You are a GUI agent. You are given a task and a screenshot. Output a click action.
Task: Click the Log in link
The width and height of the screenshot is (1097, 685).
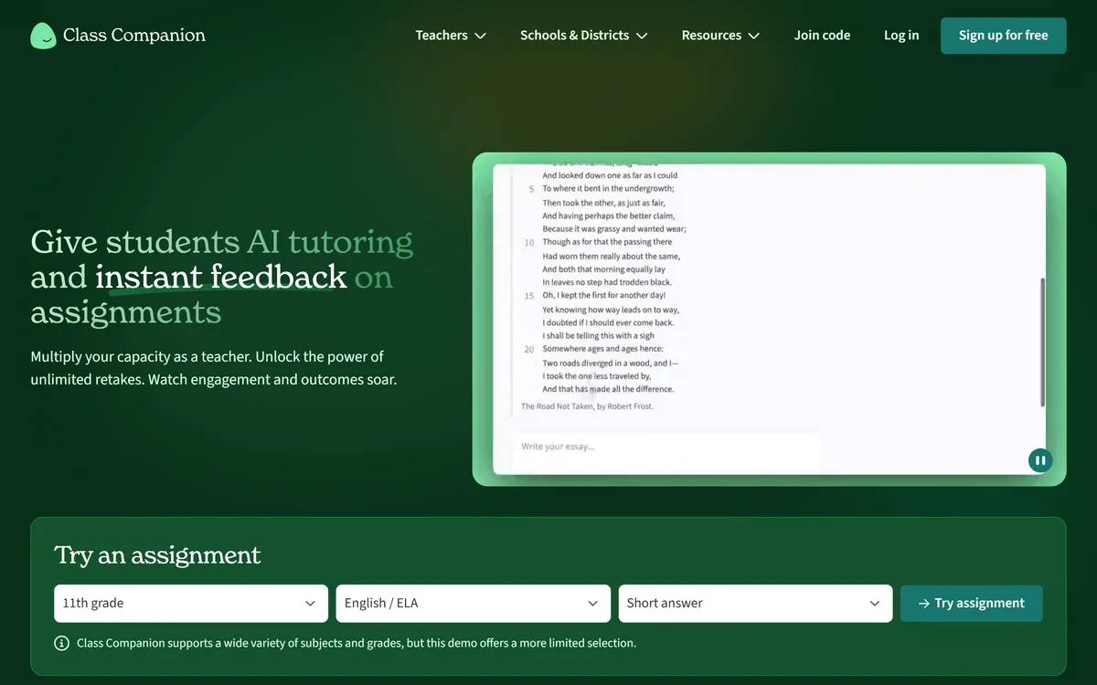pyautogui.click(x=901, y=36)
